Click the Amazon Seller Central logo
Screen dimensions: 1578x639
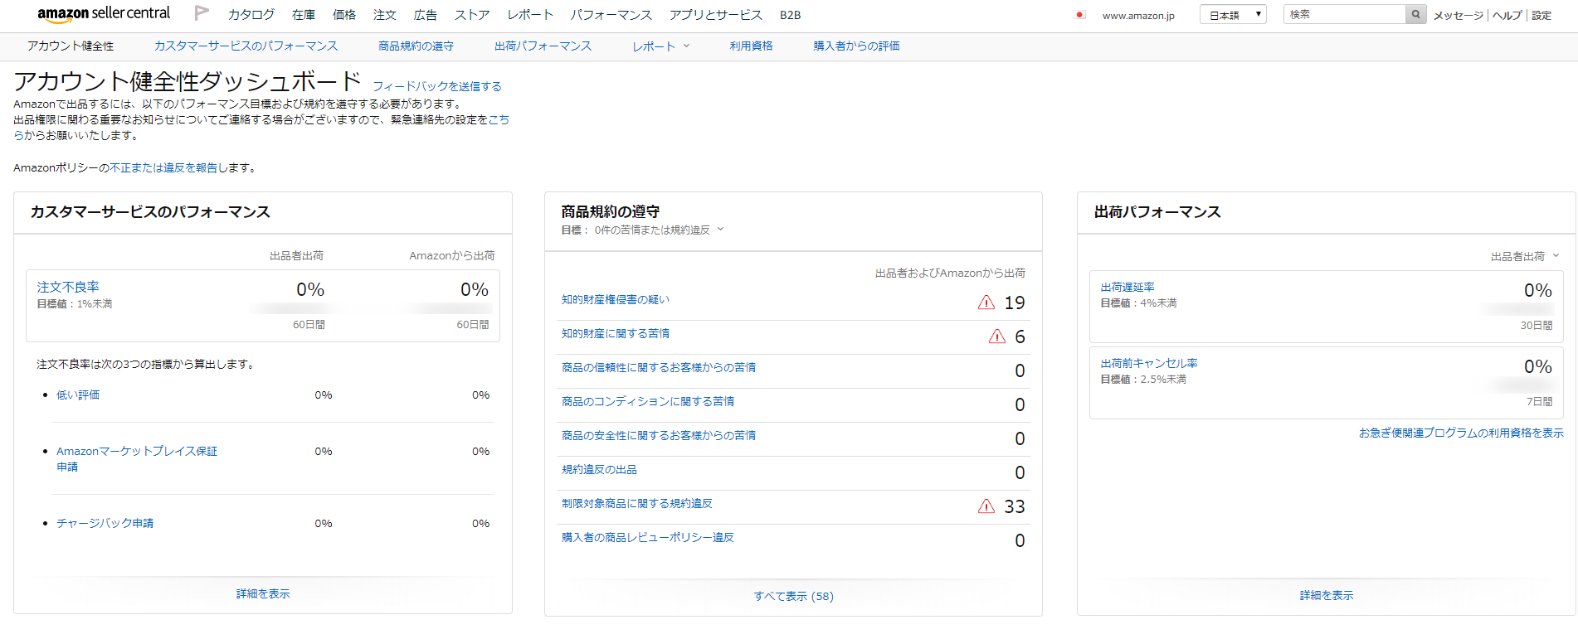pyautogui.click(x=104, y=14)
